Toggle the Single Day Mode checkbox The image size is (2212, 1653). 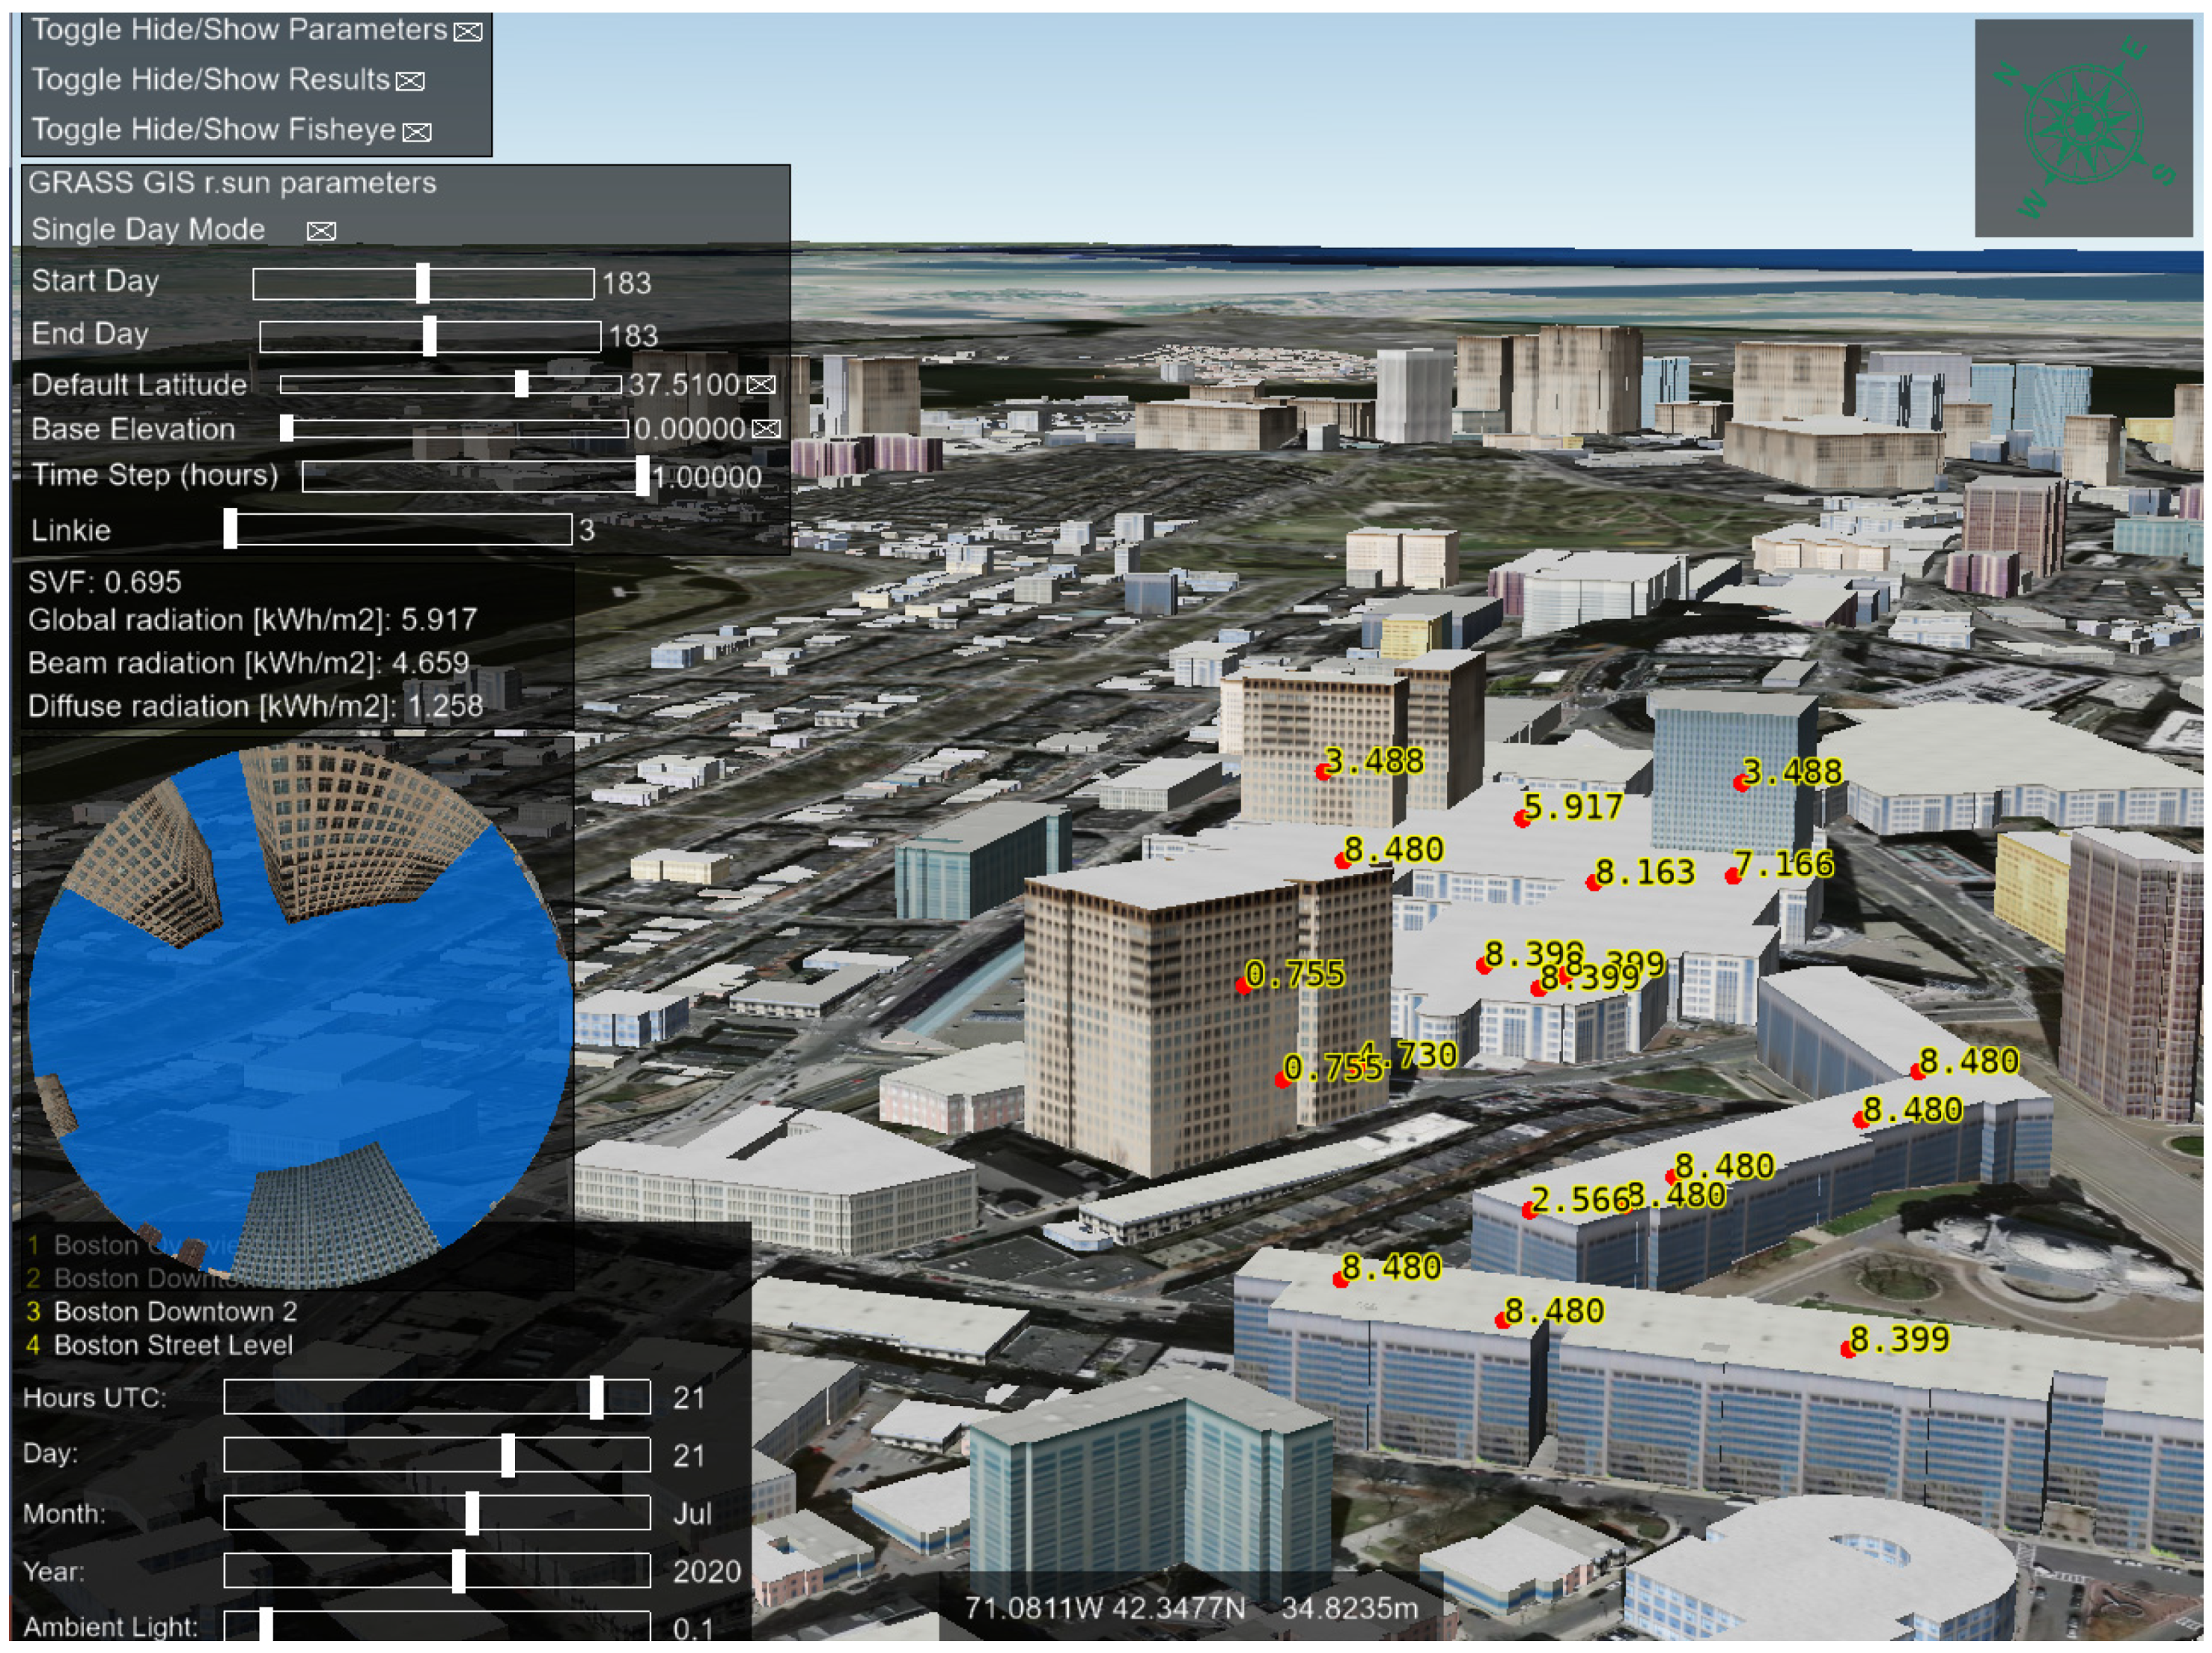point(321,231)
